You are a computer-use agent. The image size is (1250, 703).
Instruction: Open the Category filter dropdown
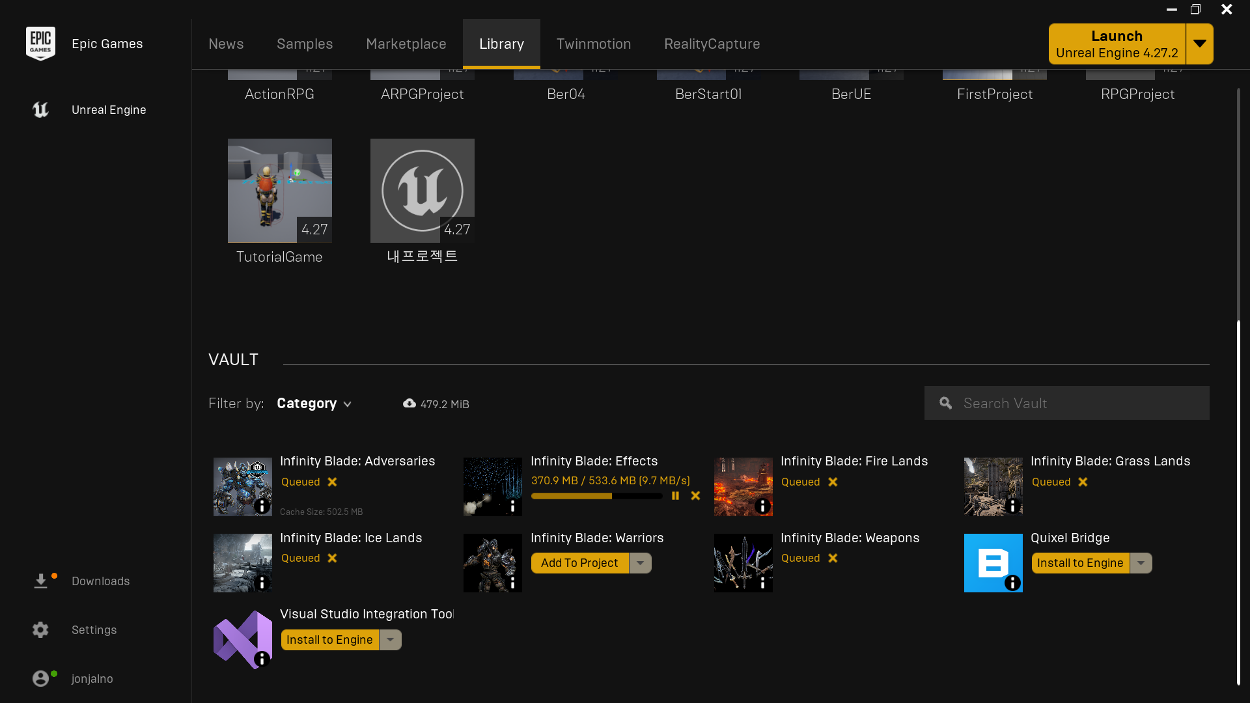[314, 404]
